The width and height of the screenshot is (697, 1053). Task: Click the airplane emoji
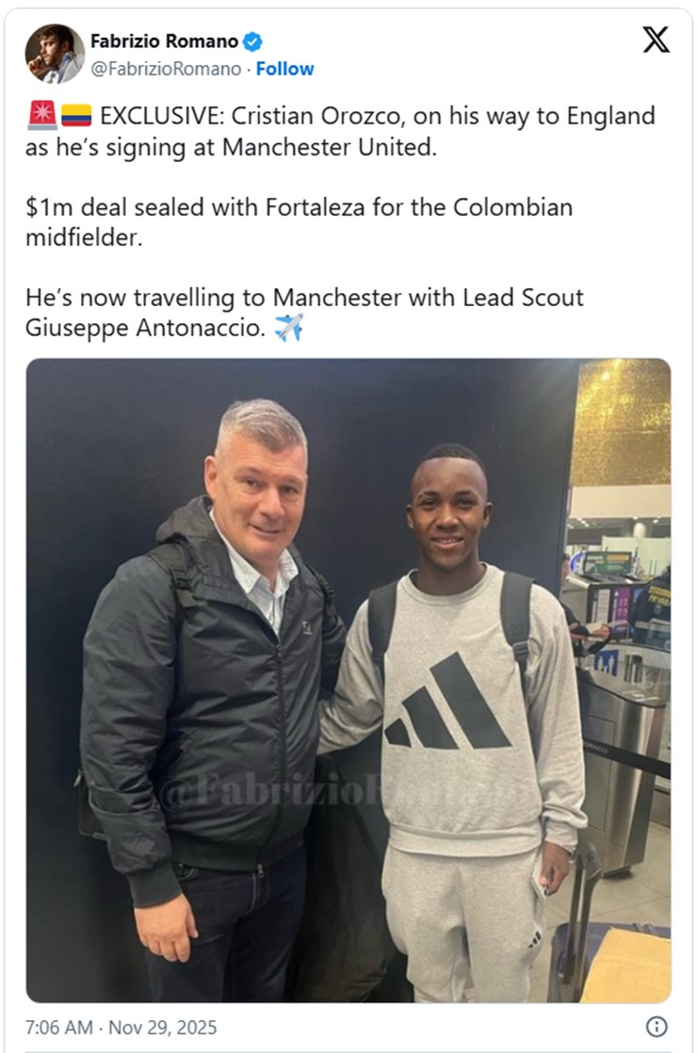coord(288,329)
